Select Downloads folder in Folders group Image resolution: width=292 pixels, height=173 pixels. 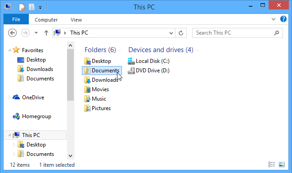click(x=101, y=80)
